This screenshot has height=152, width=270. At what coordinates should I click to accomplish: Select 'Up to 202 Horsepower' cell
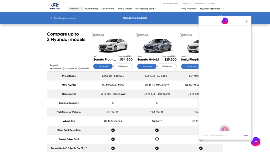(113, 94)
